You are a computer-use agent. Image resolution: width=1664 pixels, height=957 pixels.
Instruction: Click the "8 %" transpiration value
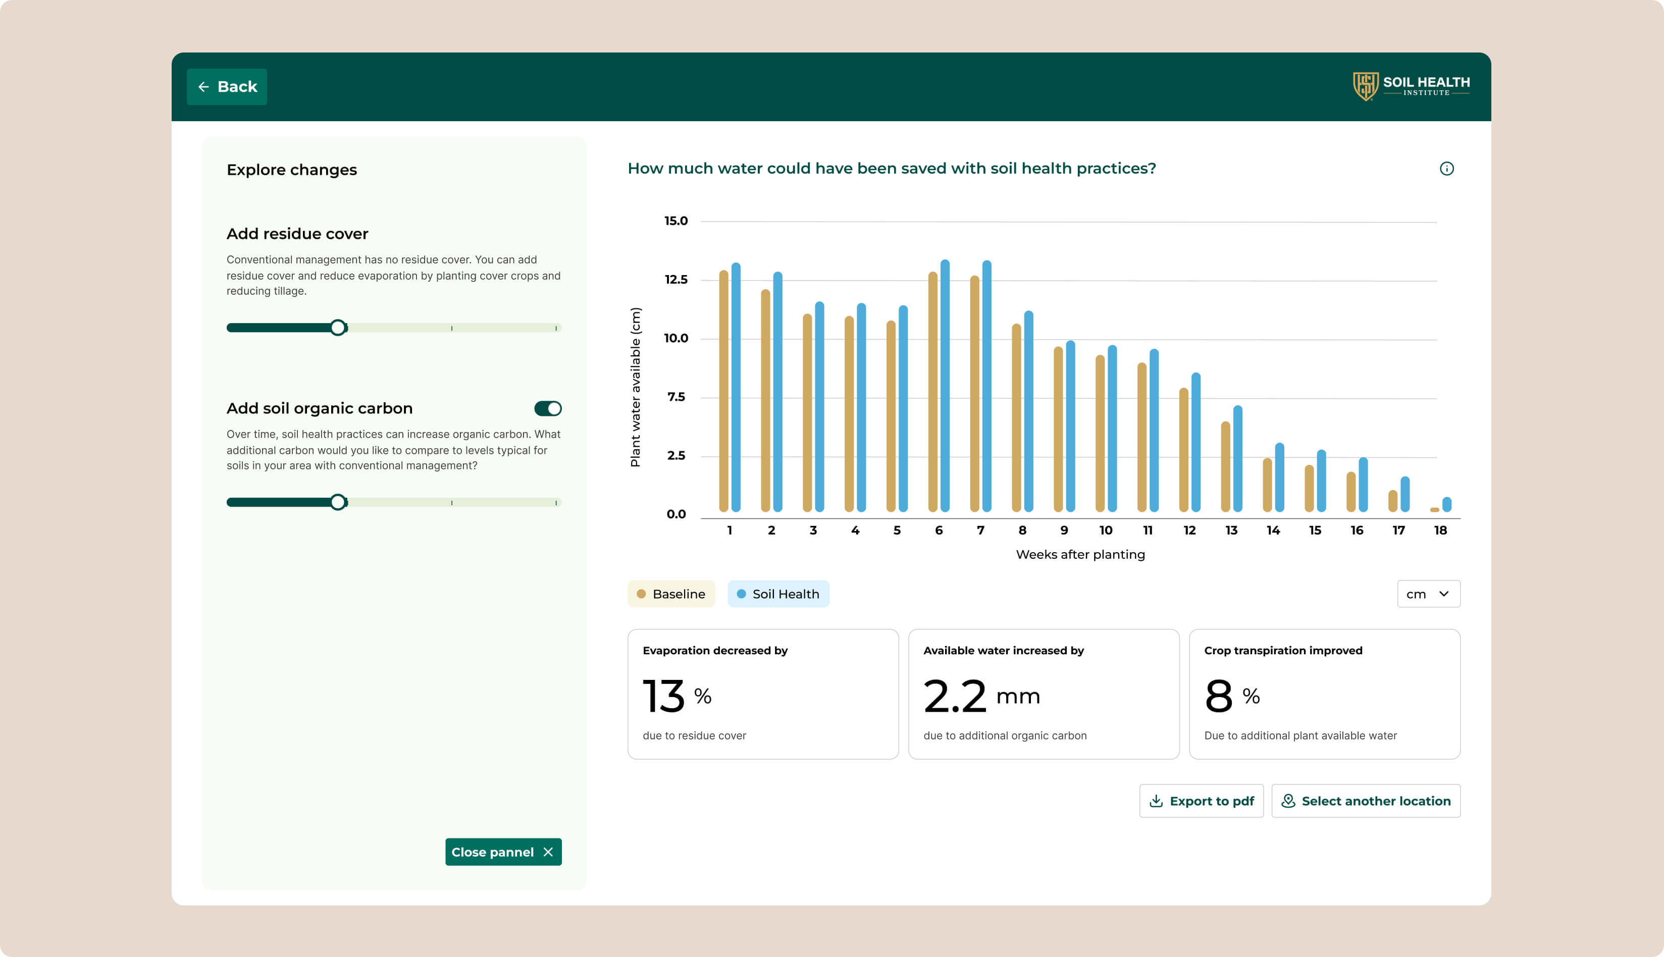[x=1232, y=696]
